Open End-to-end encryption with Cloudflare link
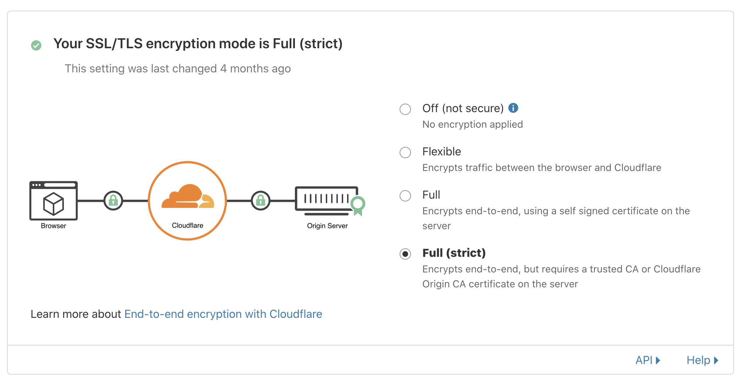This screenshot has width=741, height=381. (223, 314)
